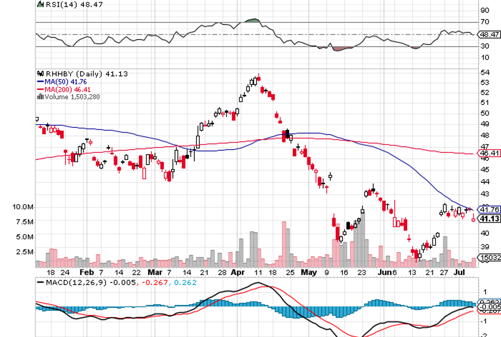Click the 41.76 price tag on right axis

[489, 210]
